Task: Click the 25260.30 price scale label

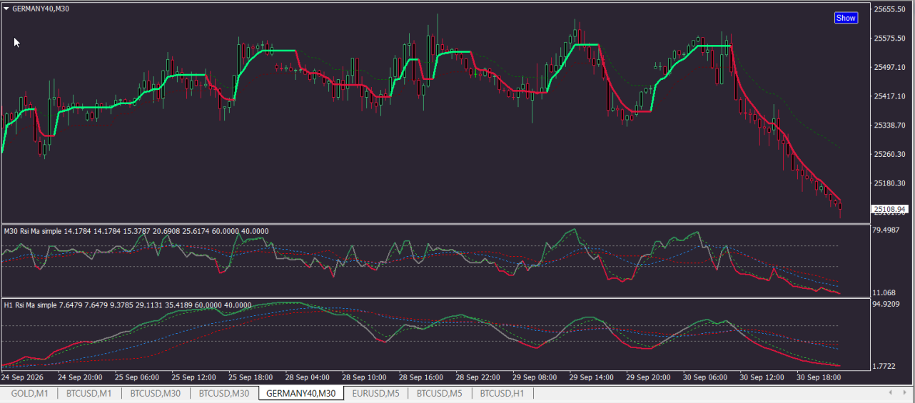Action: coord(889,154)
